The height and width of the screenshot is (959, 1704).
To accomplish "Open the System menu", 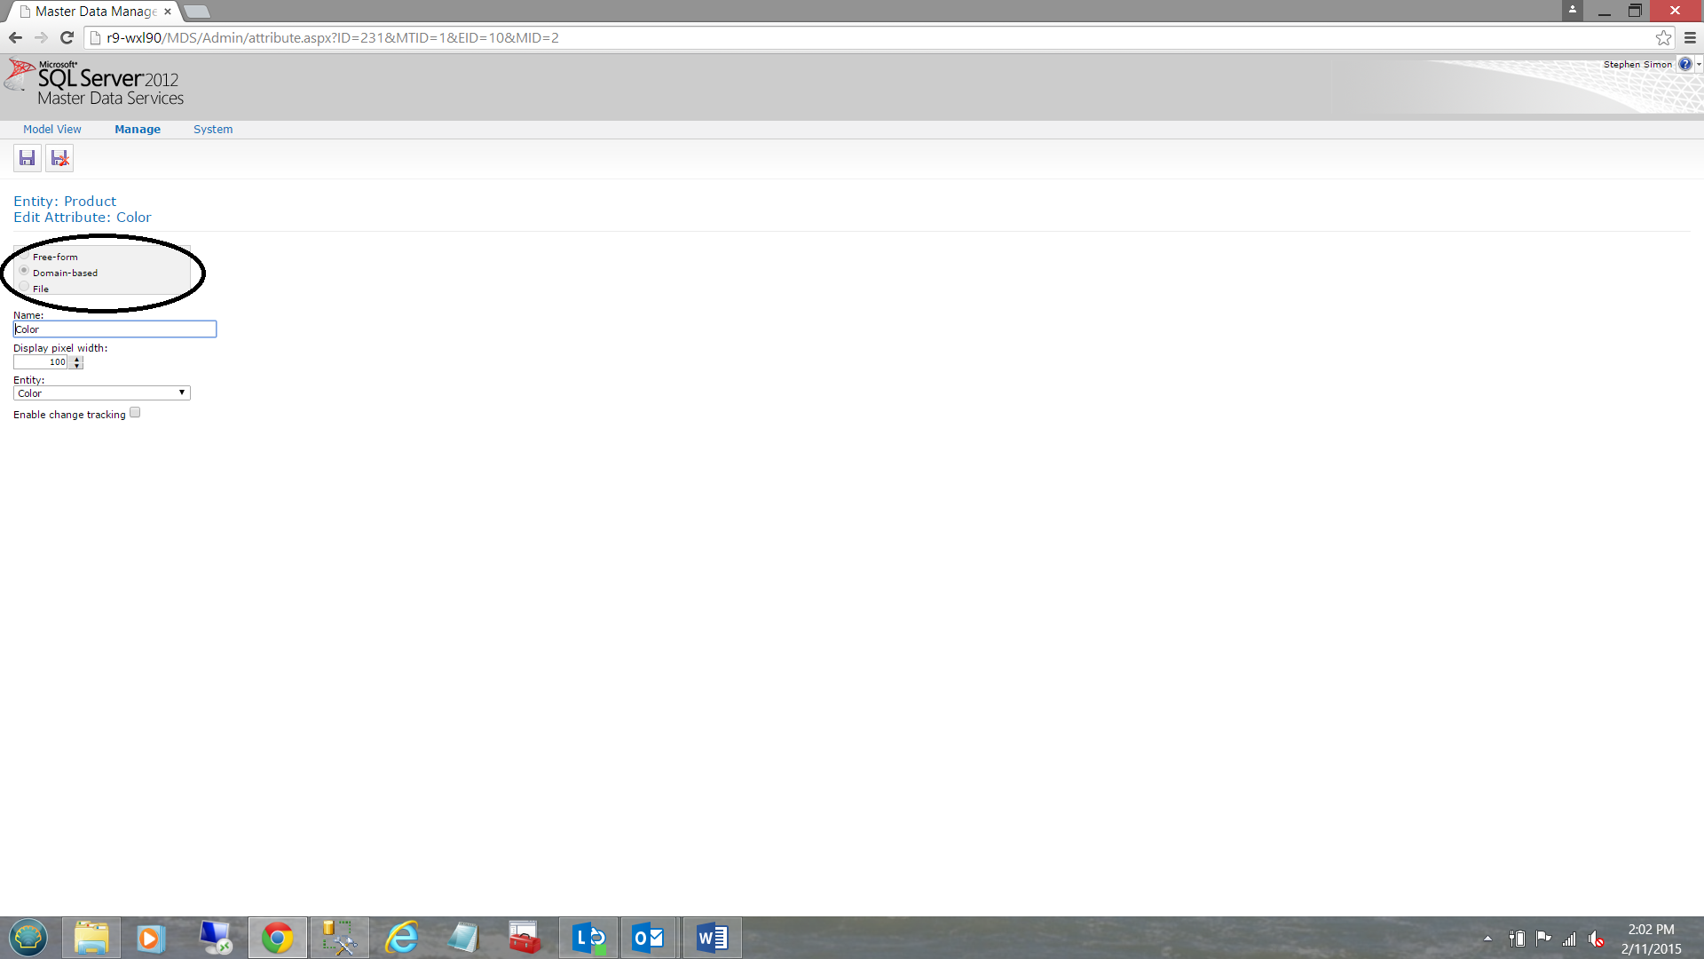I will click(213, 129).
